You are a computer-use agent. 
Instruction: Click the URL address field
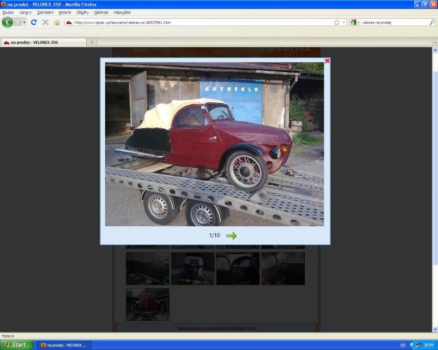(203, 22)
